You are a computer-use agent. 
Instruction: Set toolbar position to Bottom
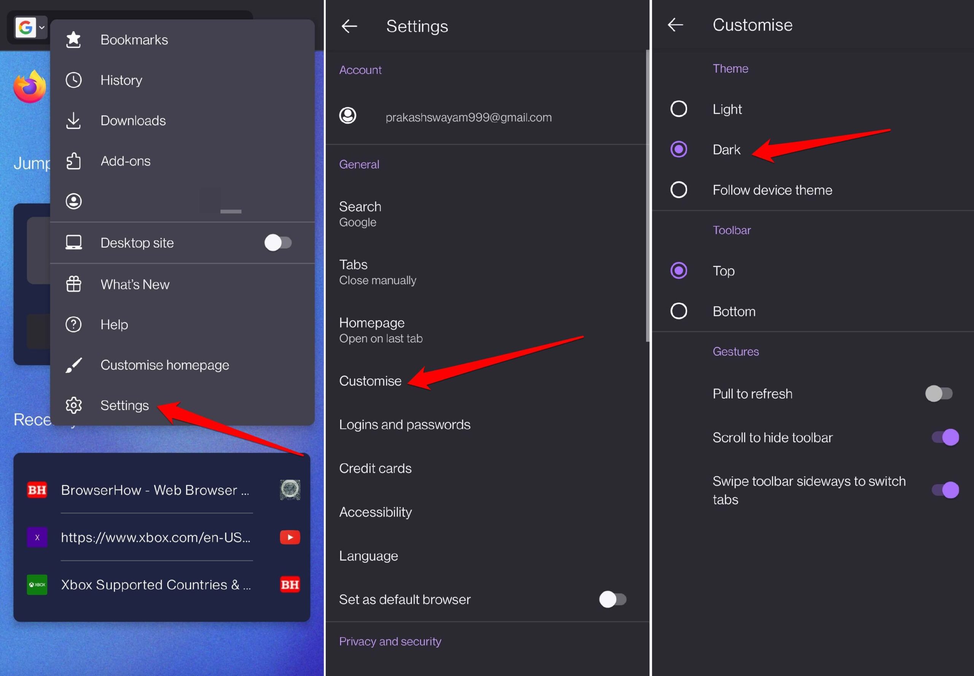click(679, 311)
